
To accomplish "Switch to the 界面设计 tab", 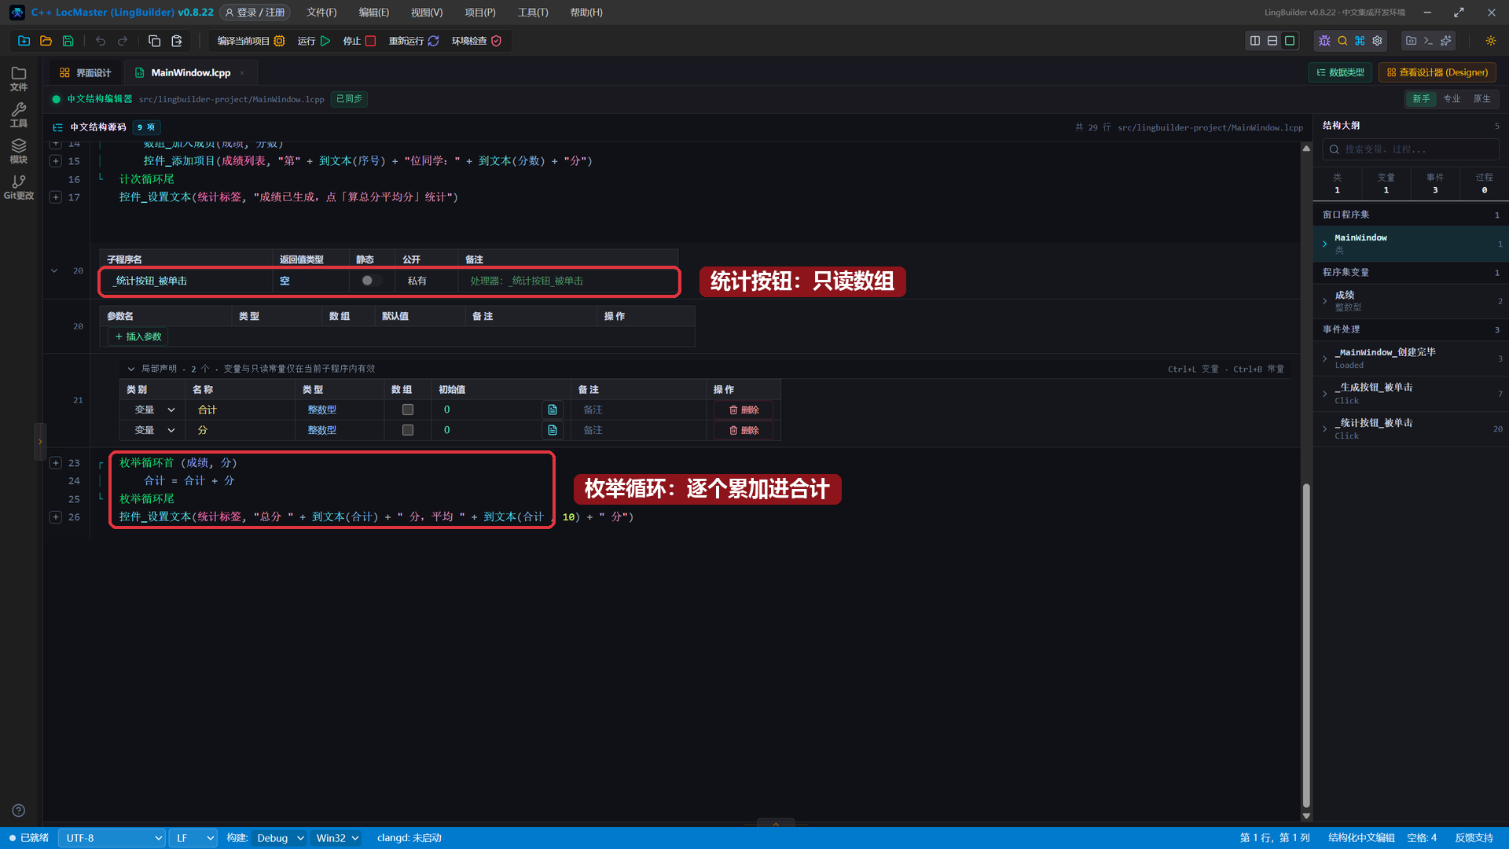I will pyautogui.click(x=85, y=72).
